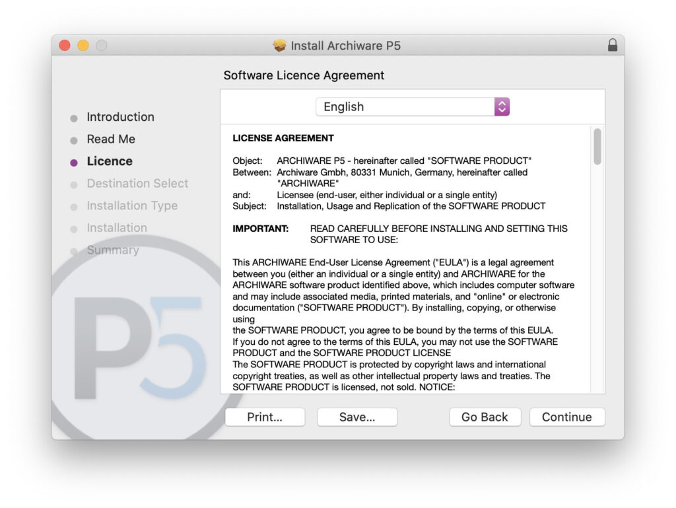This screenshot has width=676, height=508.
Task: Select the Licence step in the sidebar
Action: [110, 161]
